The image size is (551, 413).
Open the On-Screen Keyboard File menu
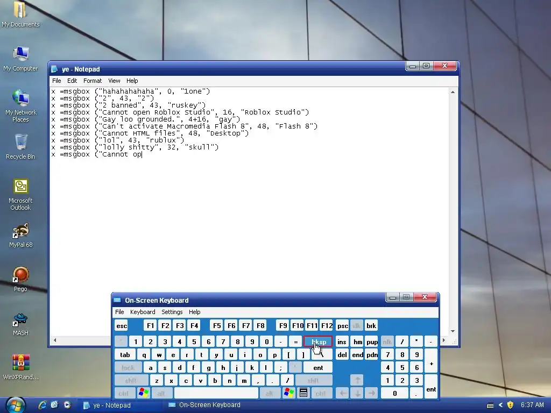coord(119,312)
